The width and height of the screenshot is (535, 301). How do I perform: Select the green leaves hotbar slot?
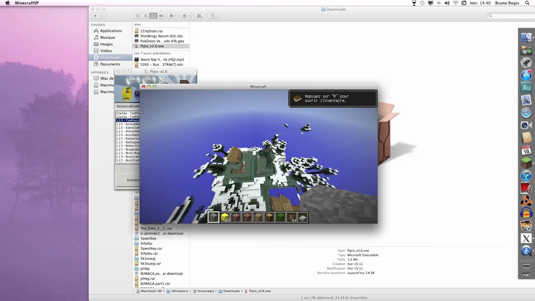tap(280, 217)
